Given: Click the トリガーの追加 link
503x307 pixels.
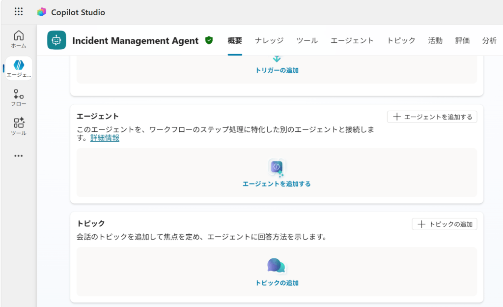Looking at the screenshot, I should coord(277,70).
